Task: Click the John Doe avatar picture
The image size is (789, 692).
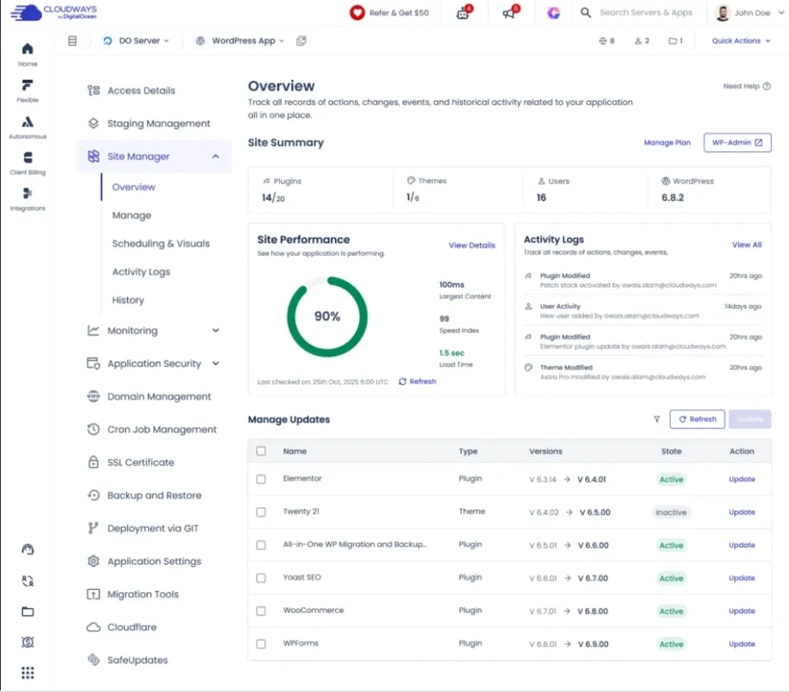Action: [x=723, y=13]
